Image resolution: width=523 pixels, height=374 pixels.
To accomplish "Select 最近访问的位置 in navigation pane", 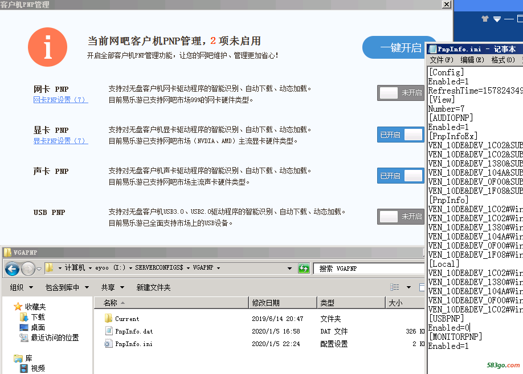I will [x=55, y=338].
